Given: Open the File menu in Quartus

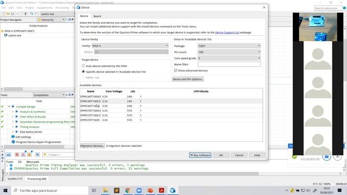Looking at the screenshot, I should [x=4, y=8].
